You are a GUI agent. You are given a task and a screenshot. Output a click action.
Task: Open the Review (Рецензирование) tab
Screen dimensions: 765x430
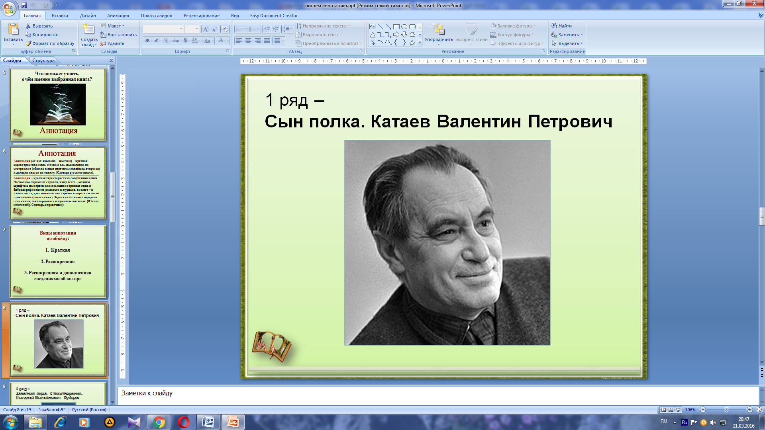pos(201,16)
